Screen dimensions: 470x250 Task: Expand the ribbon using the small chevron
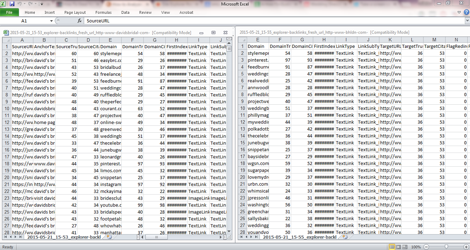click(x=459, y=12)
